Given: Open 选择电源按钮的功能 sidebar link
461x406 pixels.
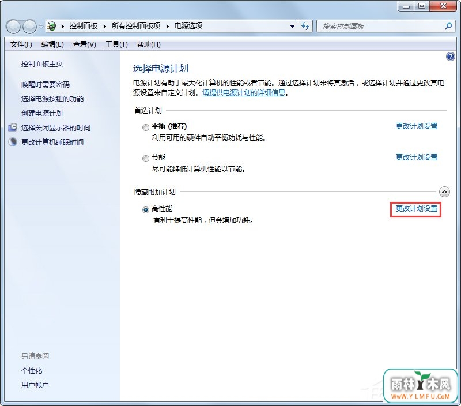Looking at the screenshot, I should point(52,99).
